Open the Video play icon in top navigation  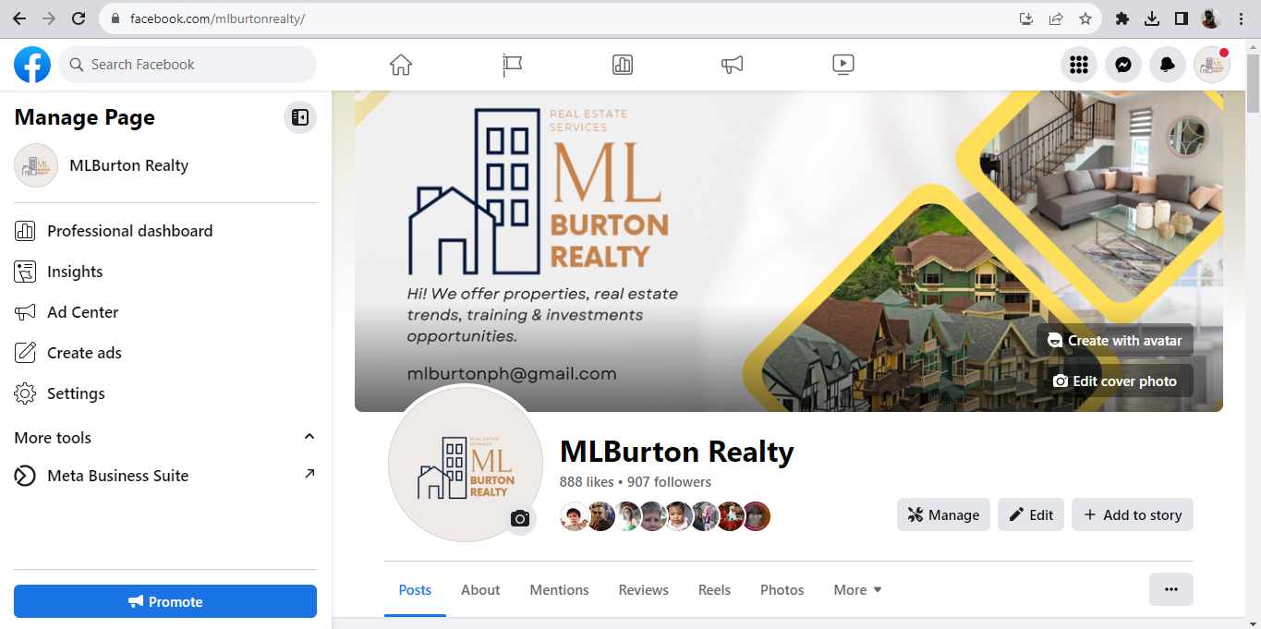[x=843, y=65]
